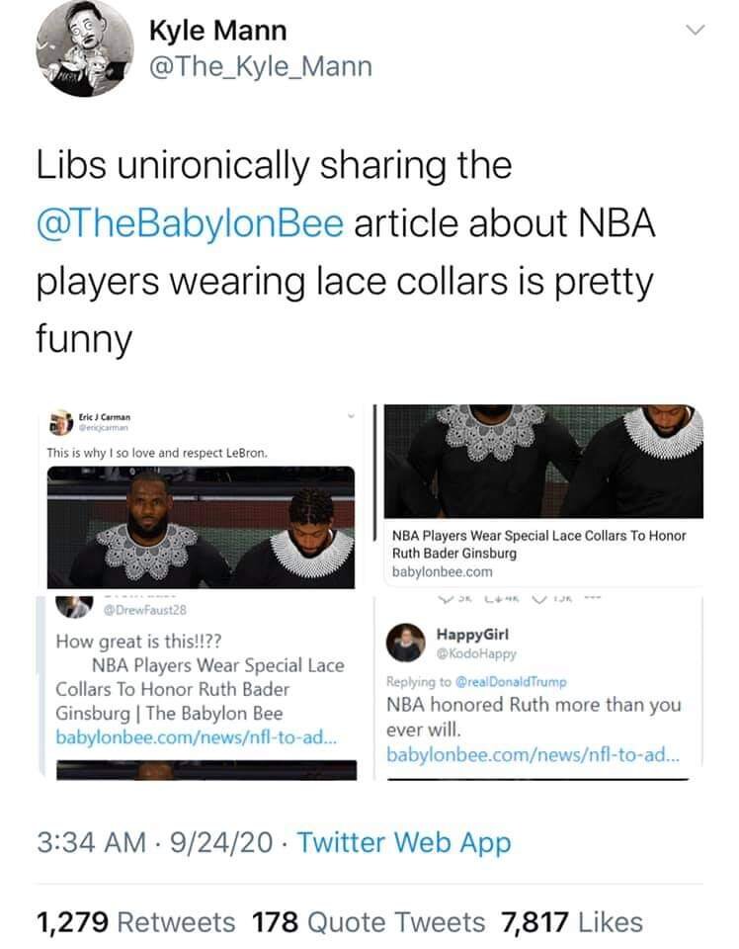Screen dimensions: 739x949
Task: Open the LeBron lace collar image
Action: pyautogui.click(x=201, y=527)
